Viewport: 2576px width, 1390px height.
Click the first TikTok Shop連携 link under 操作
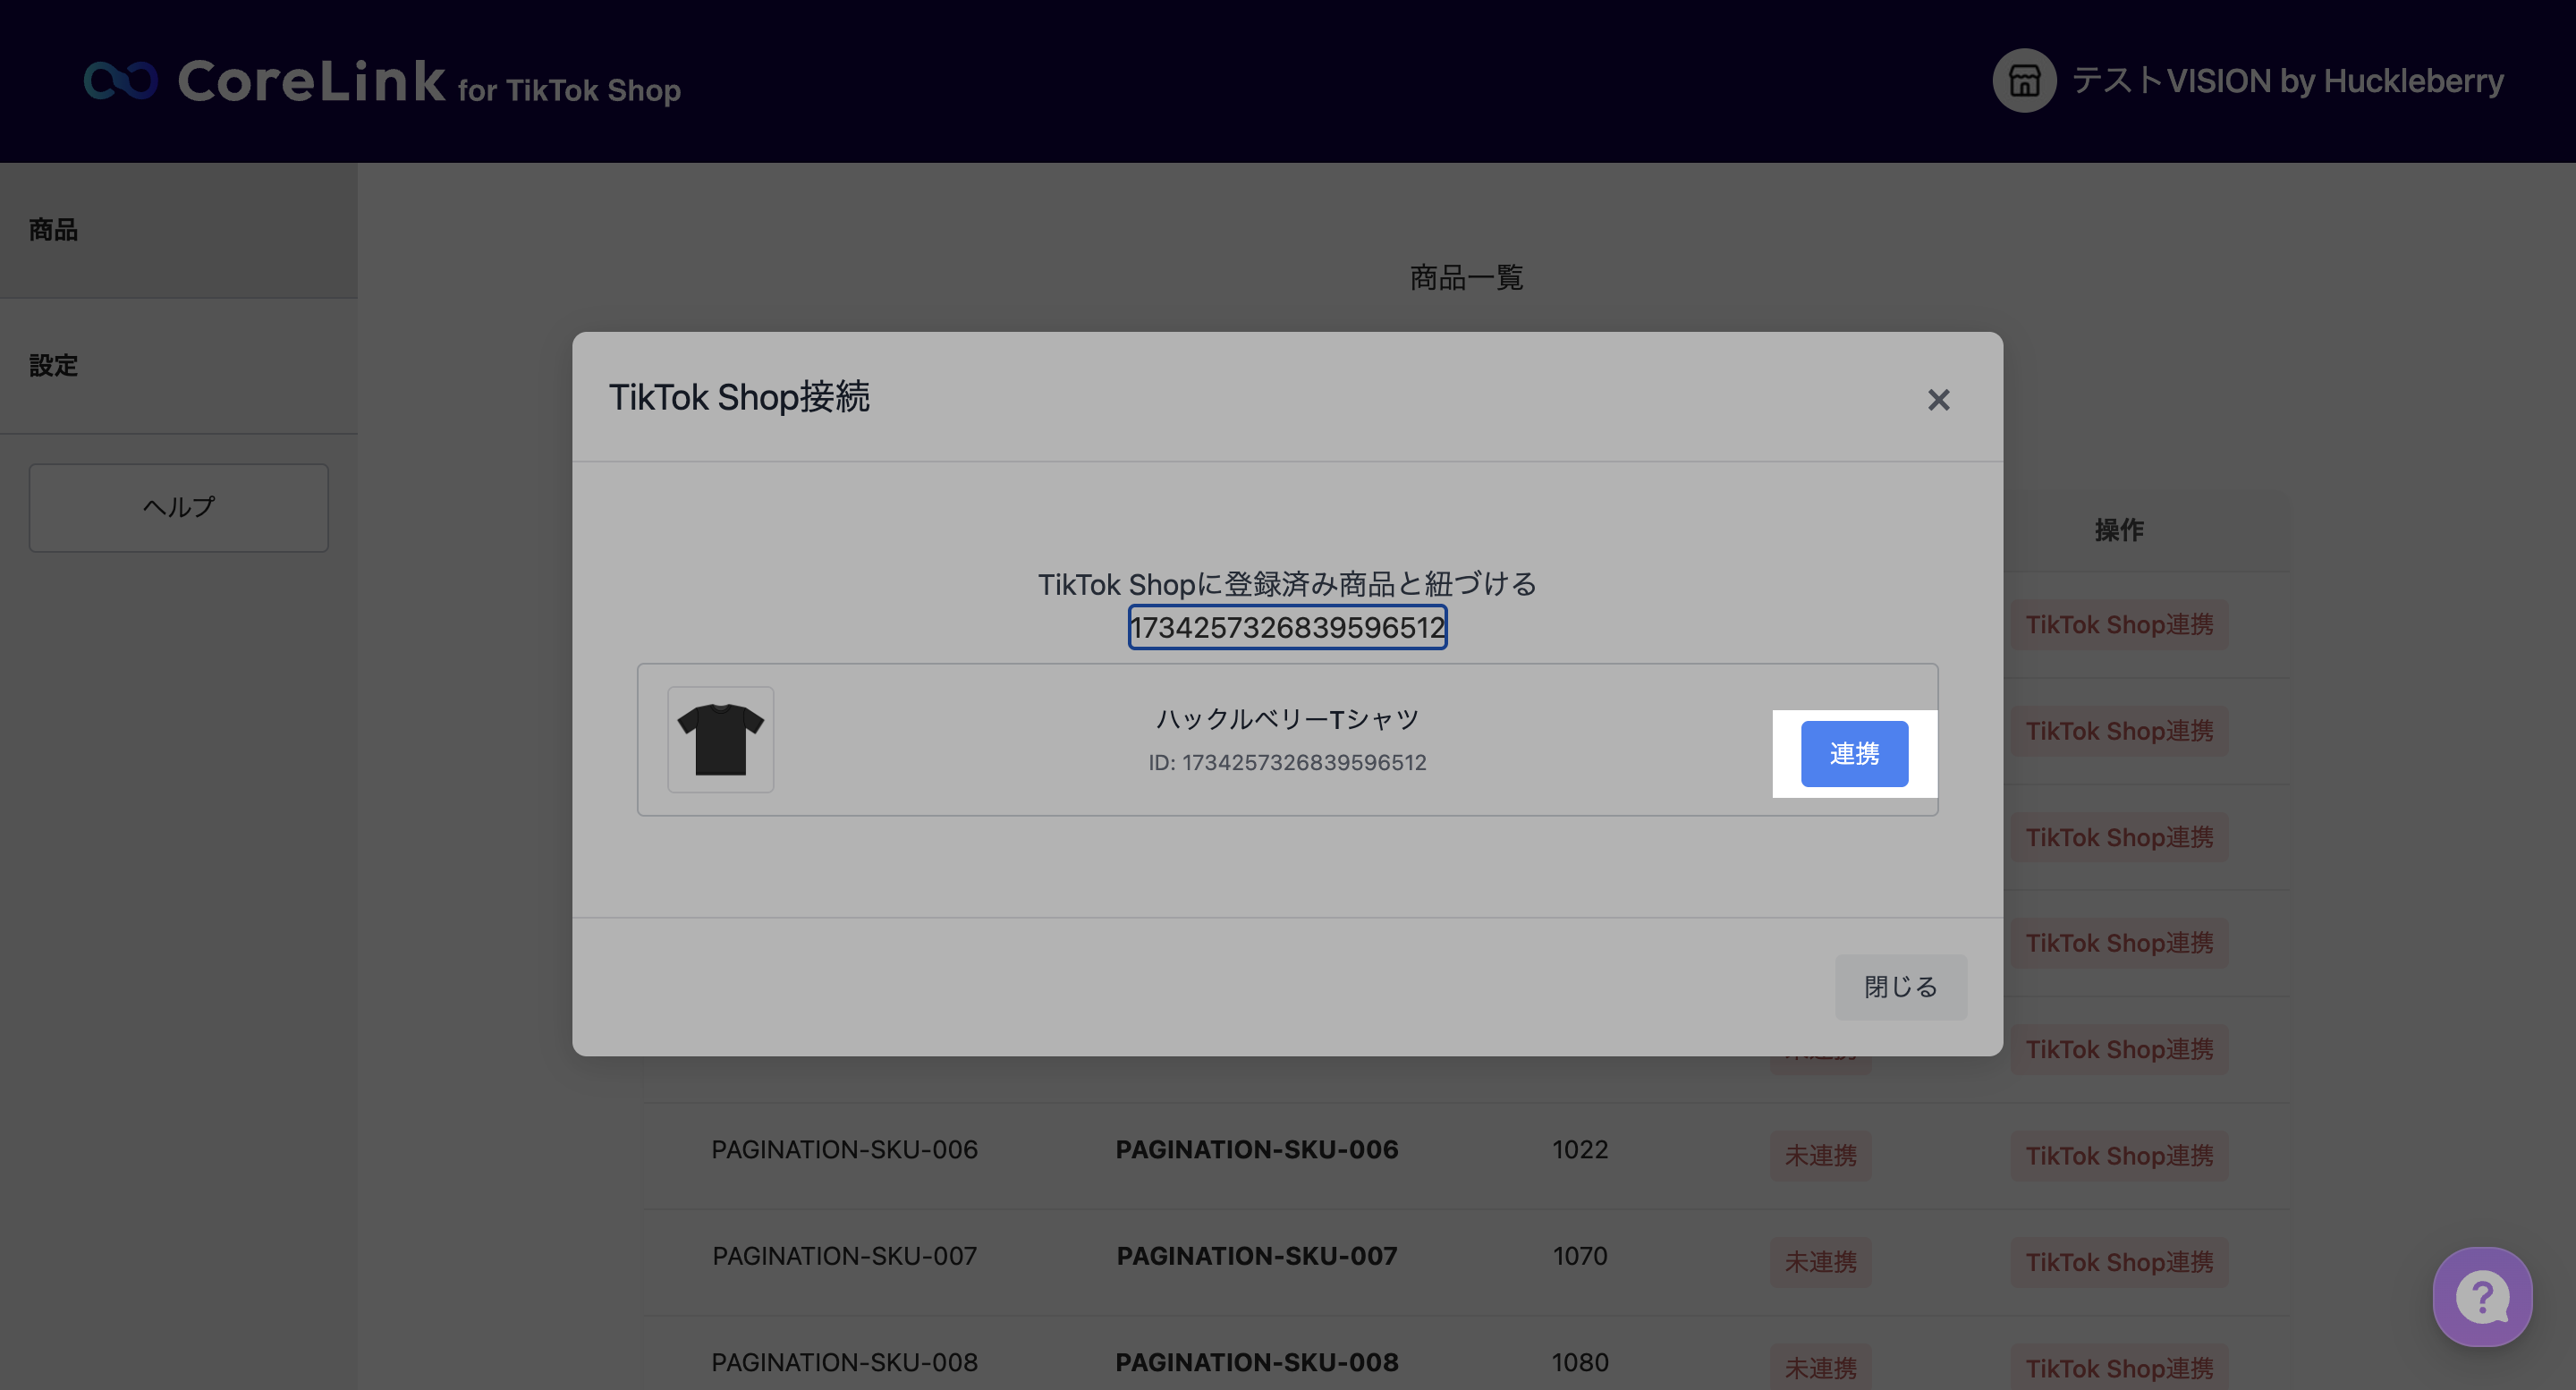[2118, 625]
